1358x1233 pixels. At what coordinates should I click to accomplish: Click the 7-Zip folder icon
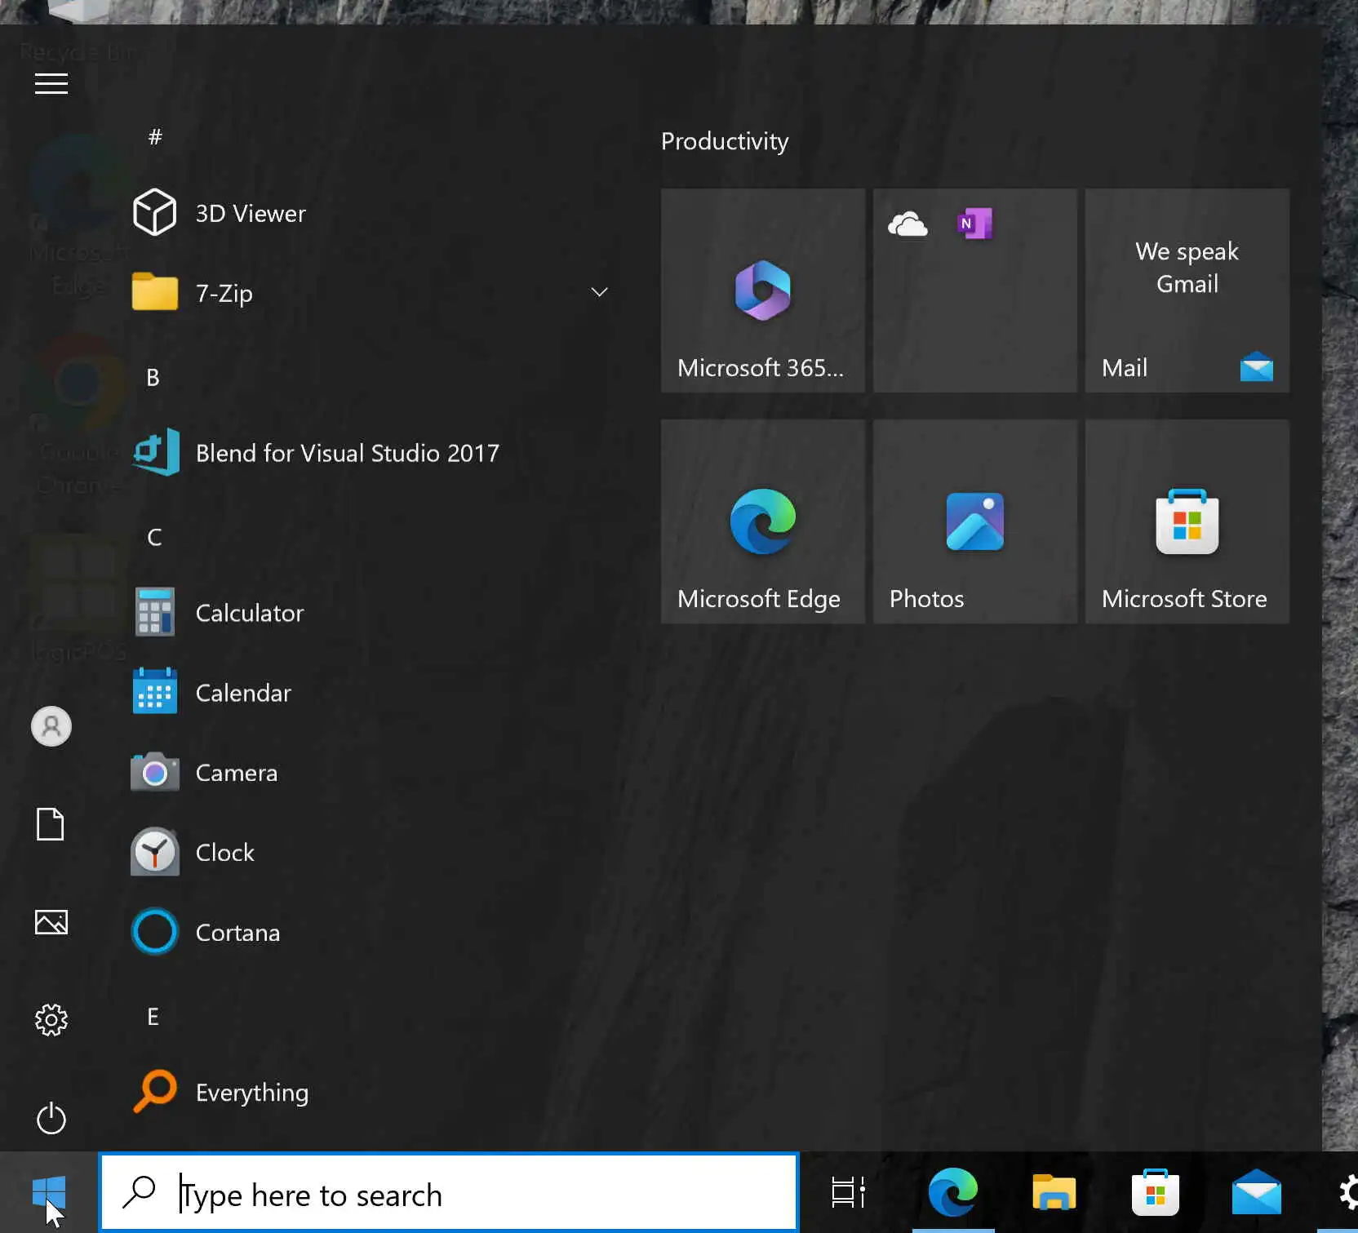[154, 292]
